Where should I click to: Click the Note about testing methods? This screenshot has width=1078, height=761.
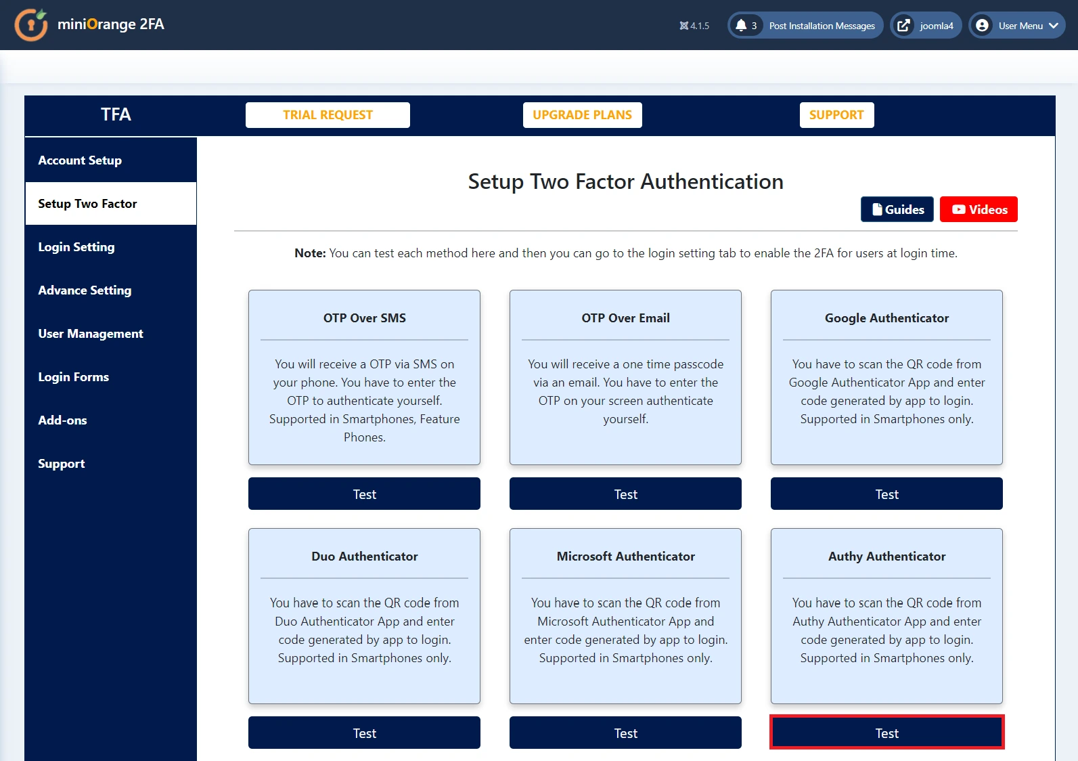[625, 253]
